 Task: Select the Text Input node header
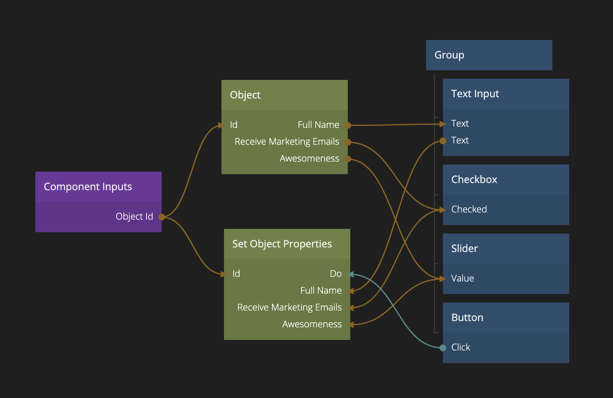point(505,94)
